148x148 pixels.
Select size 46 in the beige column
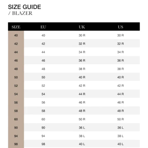(16, 61)
